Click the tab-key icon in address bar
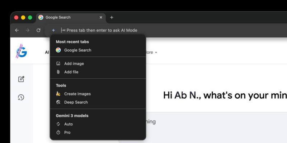The width and height of the screenshot is (287, 143). tap(63, 30)
